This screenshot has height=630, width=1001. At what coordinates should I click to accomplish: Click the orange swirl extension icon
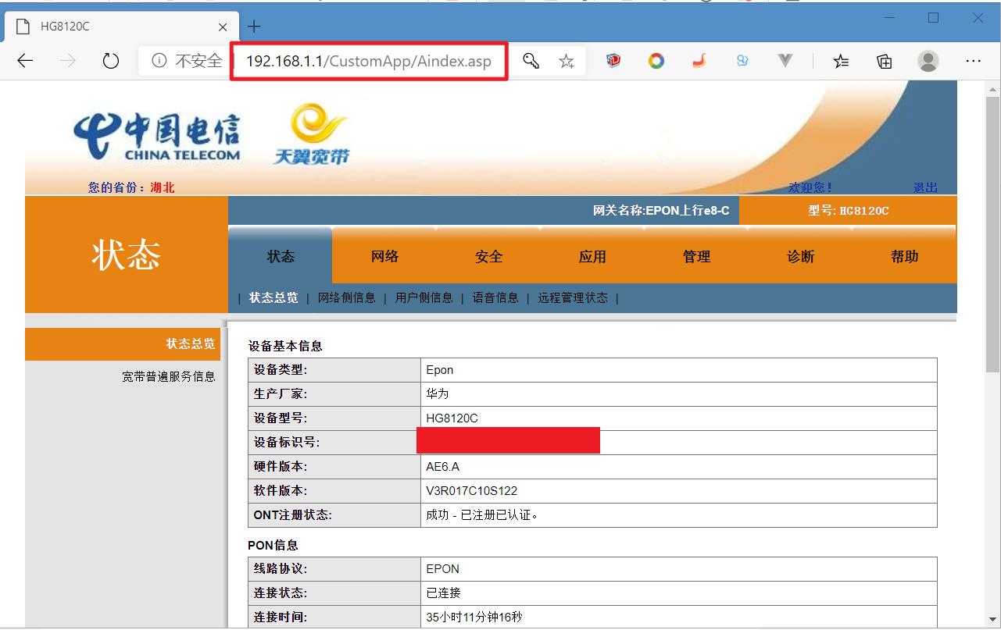point(699,60)
